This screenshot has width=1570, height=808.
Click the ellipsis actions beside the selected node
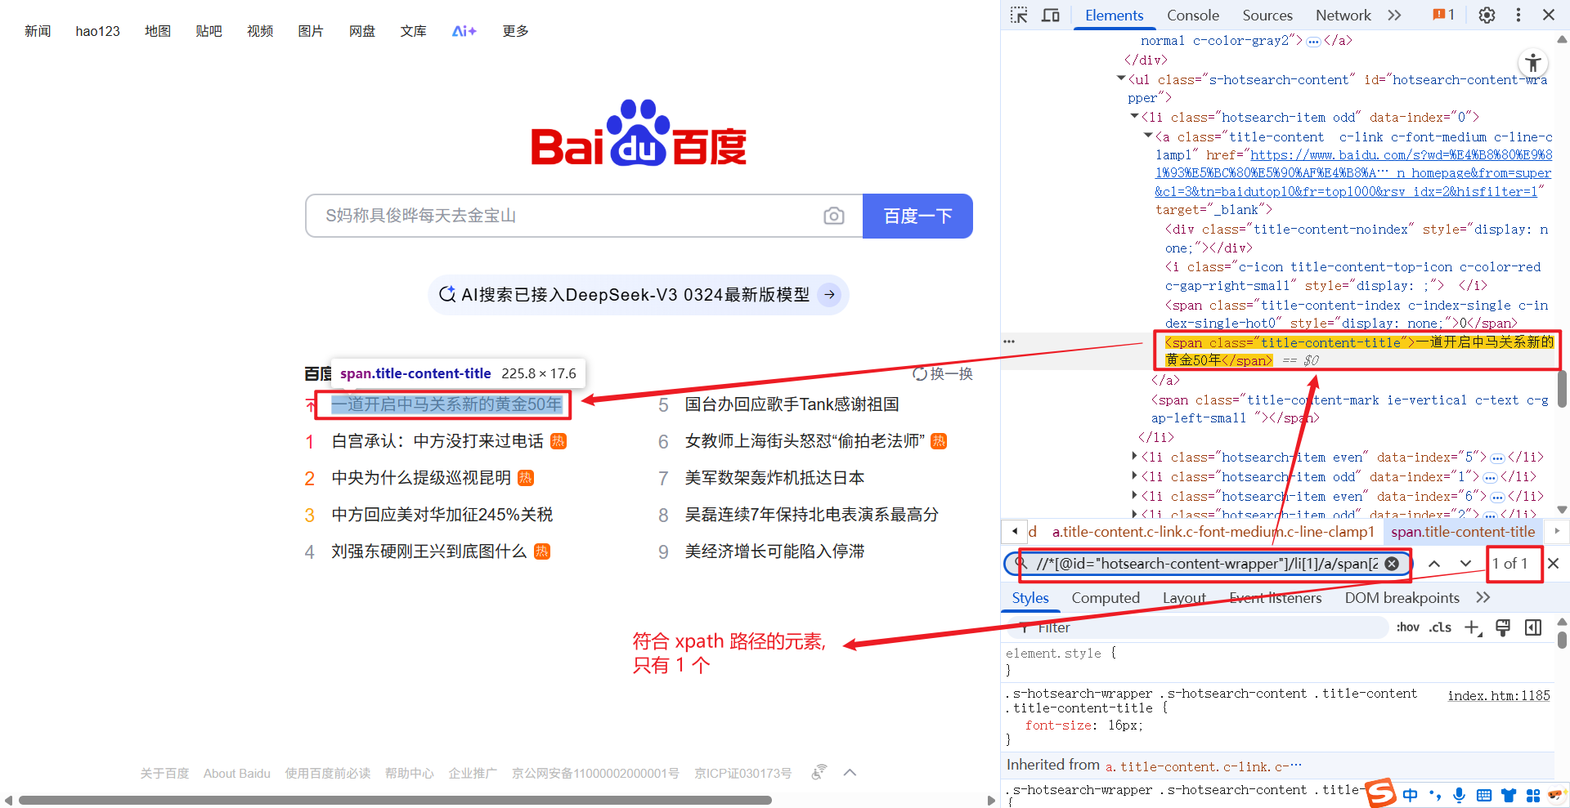1009,342
